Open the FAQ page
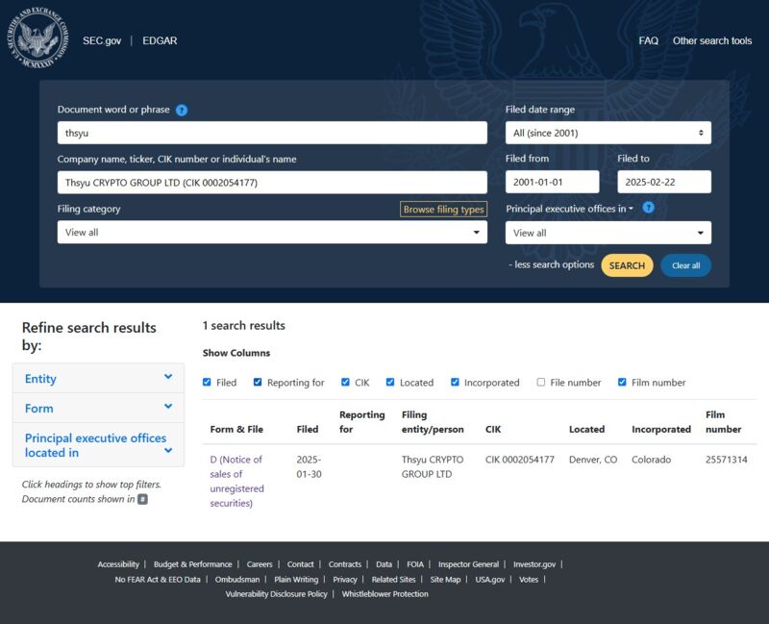 tap(648, 40)
